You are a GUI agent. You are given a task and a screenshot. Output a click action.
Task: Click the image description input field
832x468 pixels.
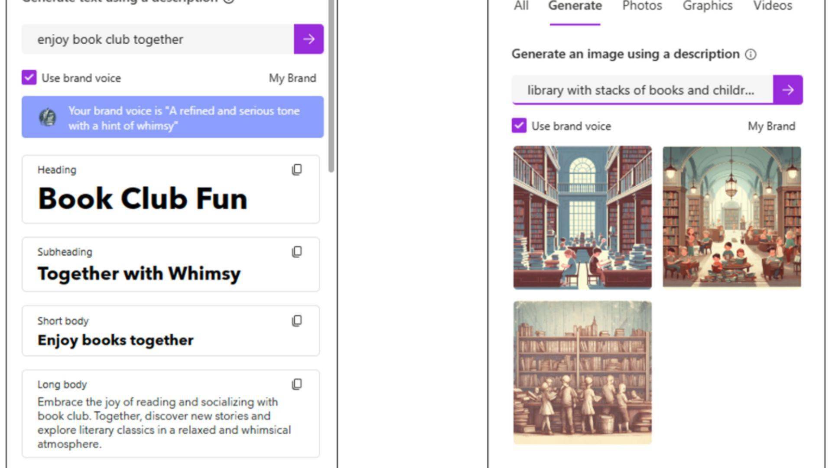point(642,90)
